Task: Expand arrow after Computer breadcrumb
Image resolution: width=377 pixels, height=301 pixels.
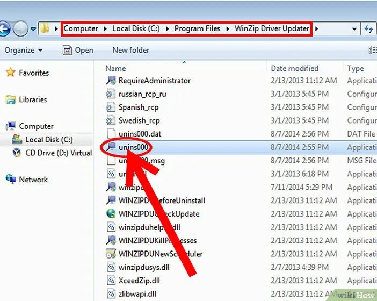Action: pyautogui.click(x=105, y=29)
